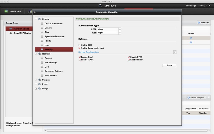
Task: Click Techstage username in top bar
Action: (x=191, y=6)
